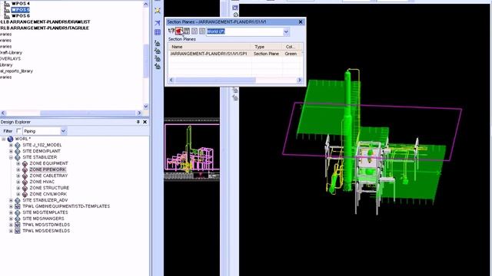Click the TPWL MDS/STD/WELDS template icon
492x276 pixels.
click(x=18, y=225)
